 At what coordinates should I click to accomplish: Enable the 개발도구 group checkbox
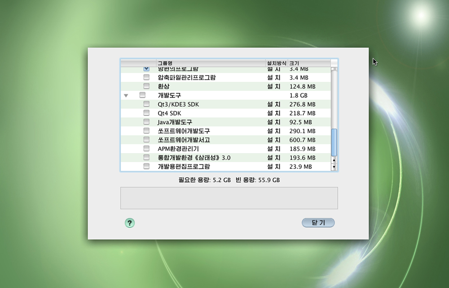142,95
